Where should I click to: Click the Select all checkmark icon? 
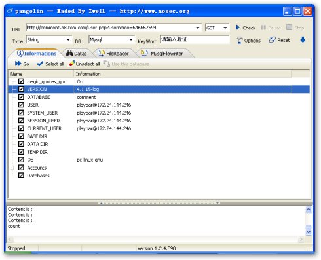40,64
